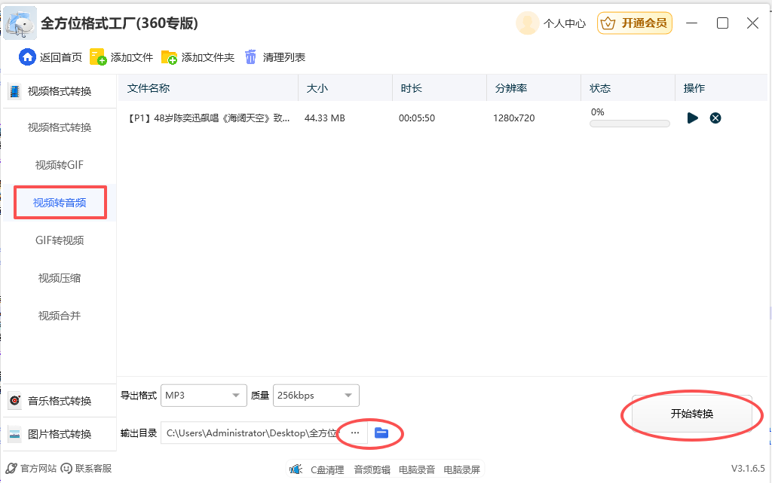Browse output directory with the ... button
Viewport: 772px width, 483px height.
tap(354, 433)
